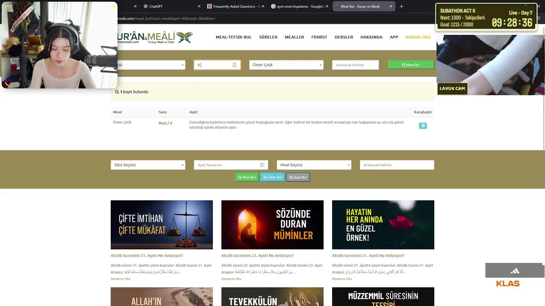Click Devamını Oku under Ahzâb 21 article
Screen dimensions: 545x306
coord(342,279)
